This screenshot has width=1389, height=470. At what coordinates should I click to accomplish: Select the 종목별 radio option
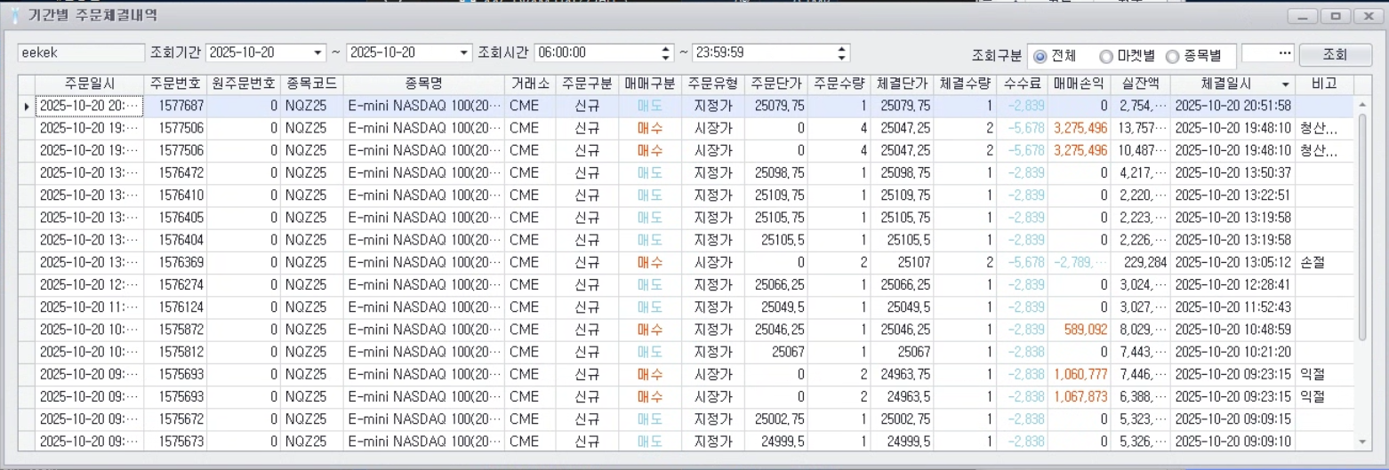click(1193, 55)
